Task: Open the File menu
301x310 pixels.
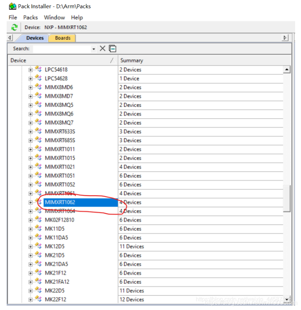Action: (13, 17)
